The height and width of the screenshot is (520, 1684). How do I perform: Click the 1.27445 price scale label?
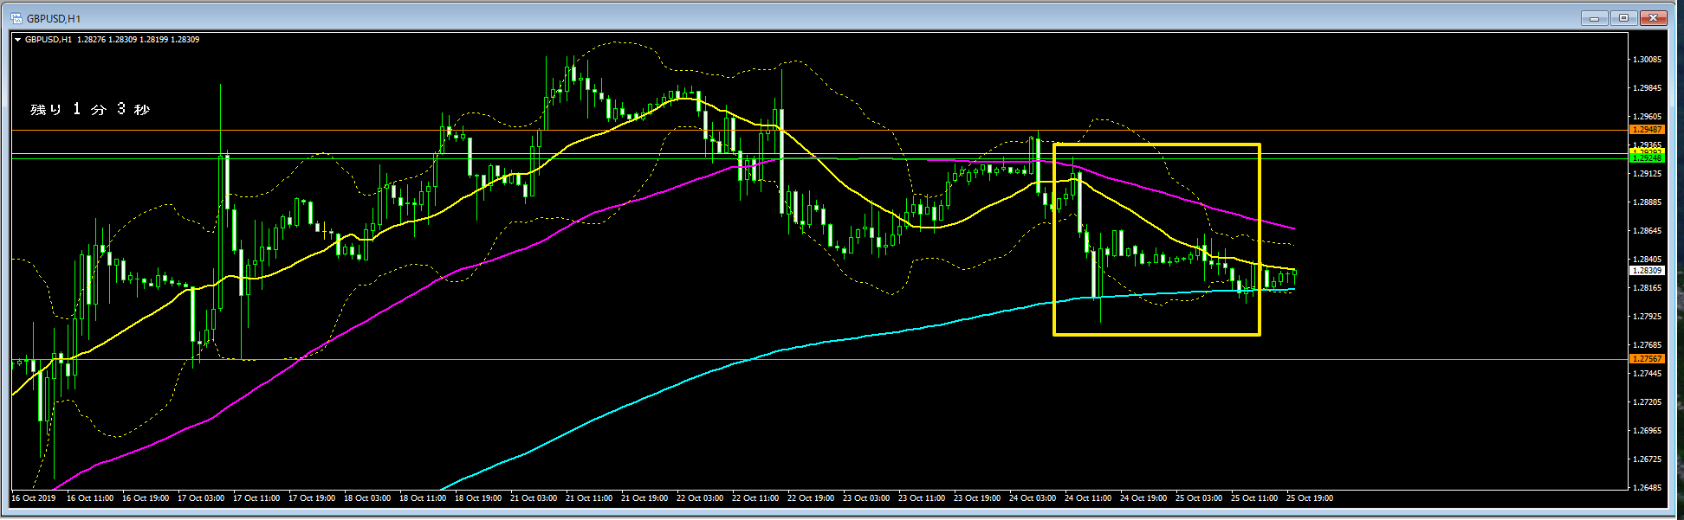(1648, 374)
